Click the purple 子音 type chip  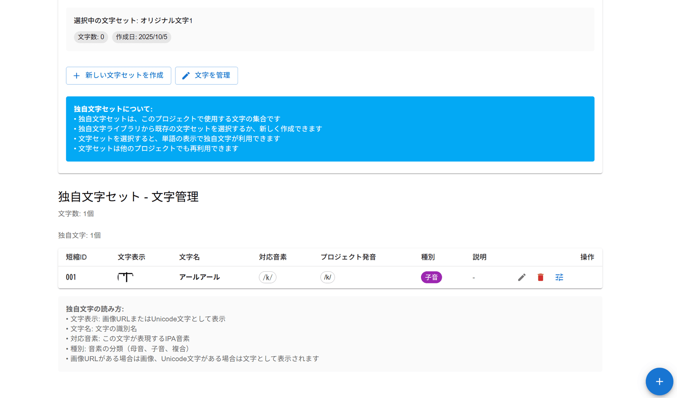(x=431, y=277)
